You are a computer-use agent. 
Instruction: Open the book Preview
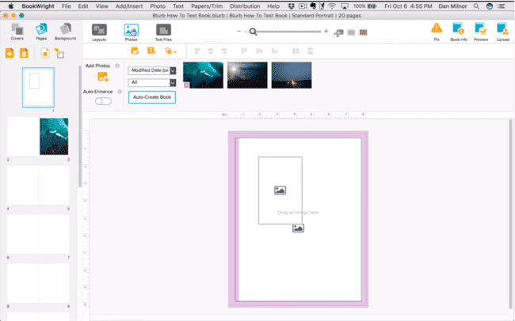(x=481, y=32)
